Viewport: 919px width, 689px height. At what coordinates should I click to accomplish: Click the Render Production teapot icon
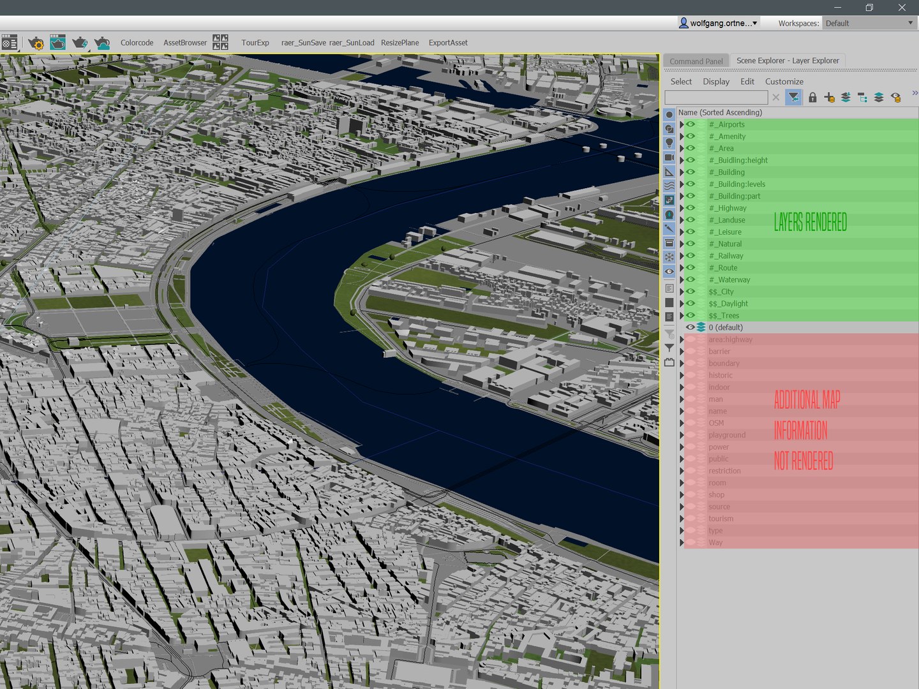pos(79,43)
